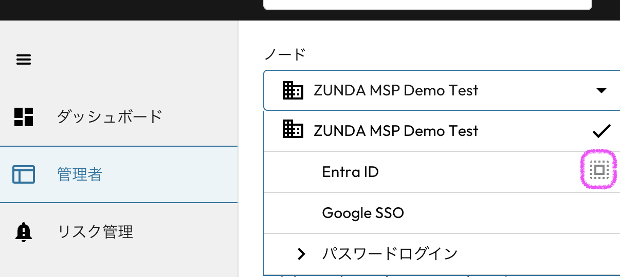Click the リスク管理 bell icon
Image resolution: width=620 pixels, height=277 pixels.
pyautogui.click(x=24, y=232)
